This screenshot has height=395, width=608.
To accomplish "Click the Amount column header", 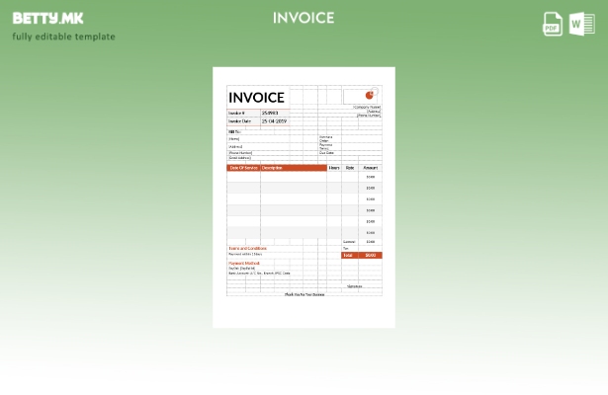I will point(370,168).
